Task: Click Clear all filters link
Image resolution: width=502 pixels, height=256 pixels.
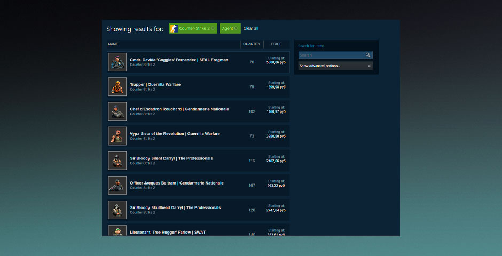Action: tap(250, 28)
